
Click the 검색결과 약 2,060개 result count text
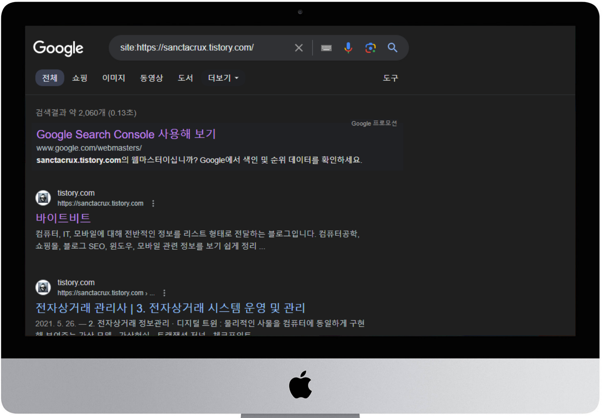point(86,113)
